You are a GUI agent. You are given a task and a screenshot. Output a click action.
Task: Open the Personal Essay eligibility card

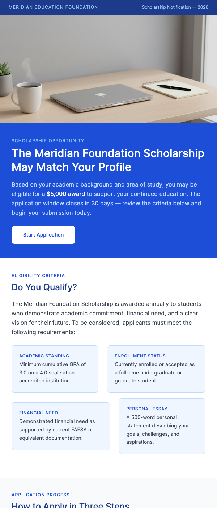click(x=162, y=425)
